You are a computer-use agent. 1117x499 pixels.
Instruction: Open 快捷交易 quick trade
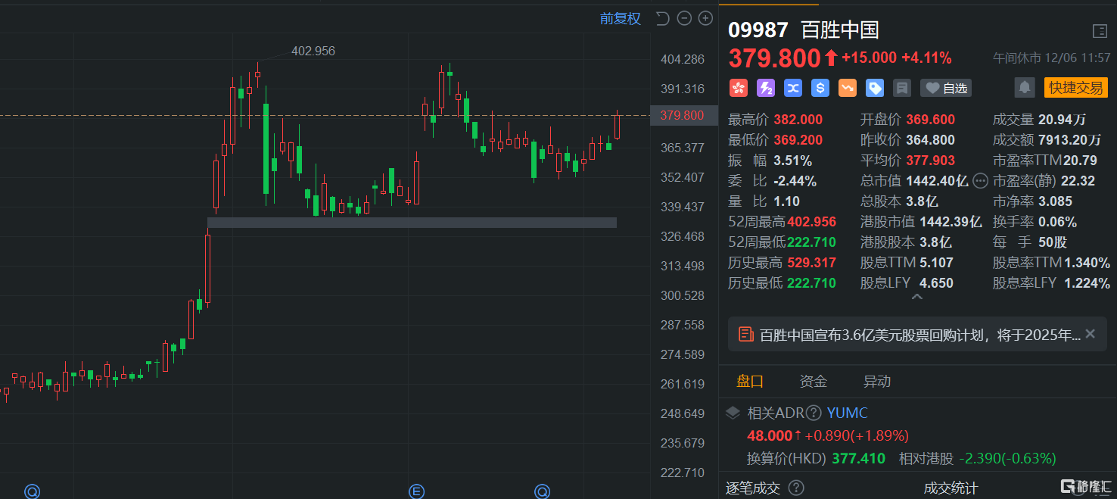tap(1075, 88)
